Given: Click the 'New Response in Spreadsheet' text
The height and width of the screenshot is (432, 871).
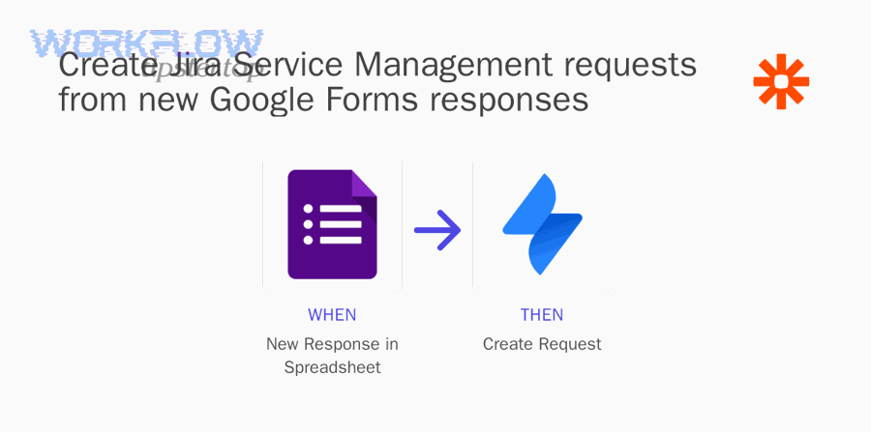Looking at the screenshot, I should (x=332, y=356).
